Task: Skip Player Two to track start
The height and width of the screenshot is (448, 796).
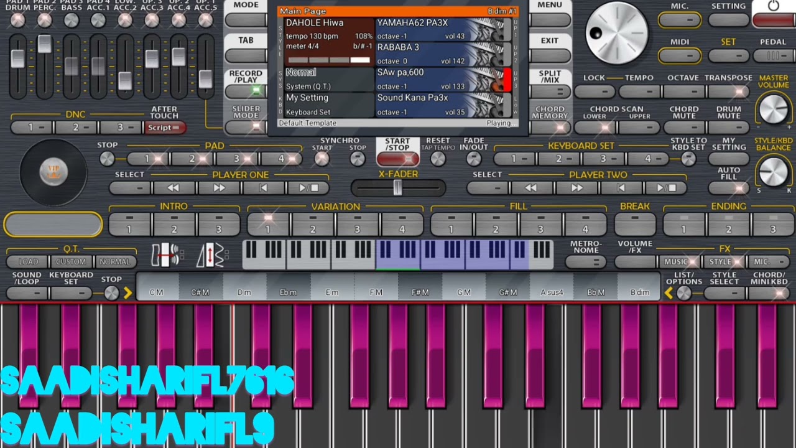Action: coord(621,187)
